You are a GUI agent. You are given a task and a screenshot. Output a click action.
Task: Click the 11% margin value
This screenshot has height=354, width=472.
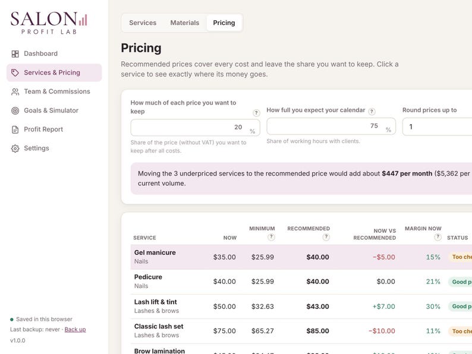coord(433,331)
